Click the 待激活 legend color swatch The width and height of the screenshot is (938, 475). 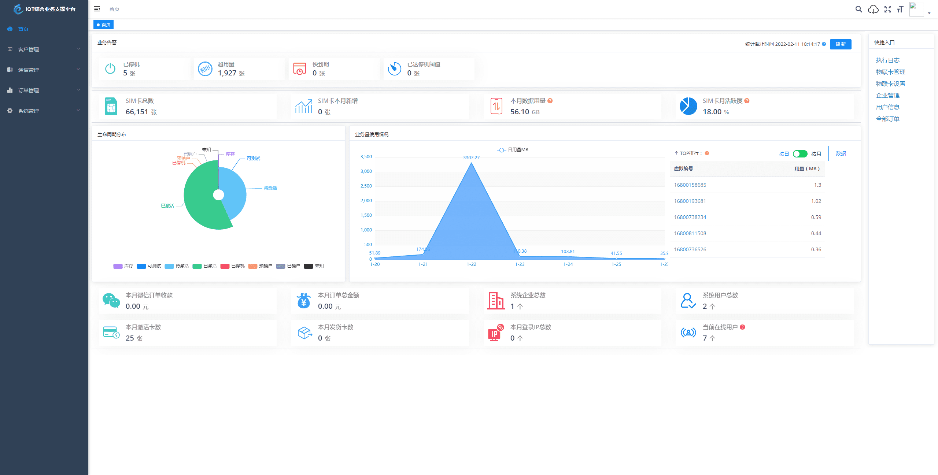[169, 266]
